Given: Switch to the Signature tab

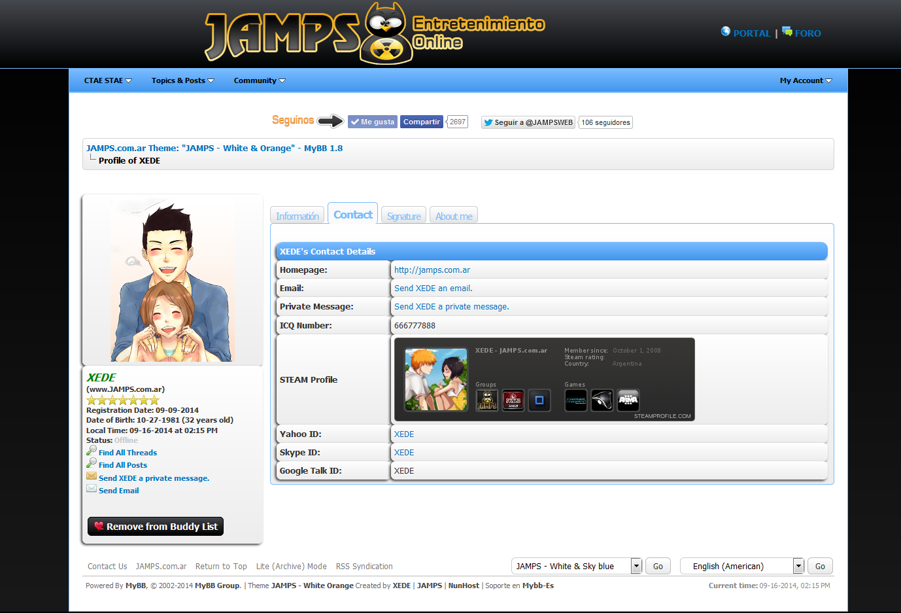Looking at the screenshot, I should [403, 216].
